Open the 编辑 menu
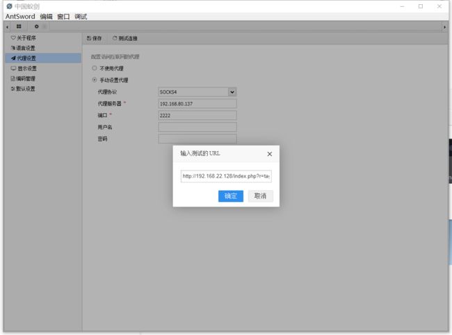The image size is (452, 335). [46, 17]
